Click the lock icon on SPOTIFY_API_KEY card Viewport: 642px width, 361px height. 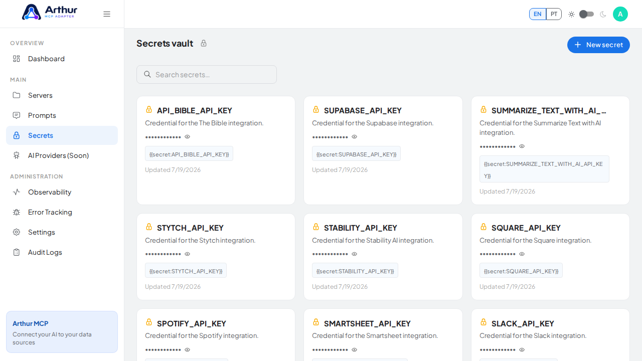(x=149, y=322)
